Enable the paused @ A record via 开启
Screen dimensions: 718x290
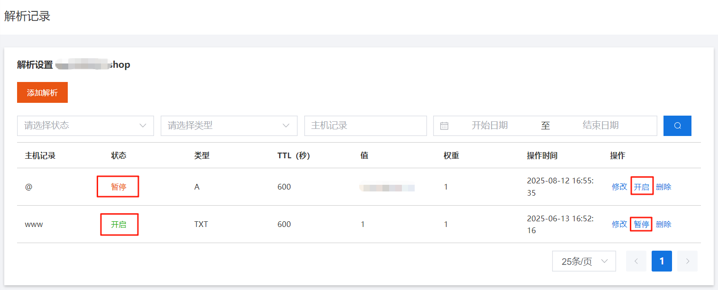click(642, 187)
